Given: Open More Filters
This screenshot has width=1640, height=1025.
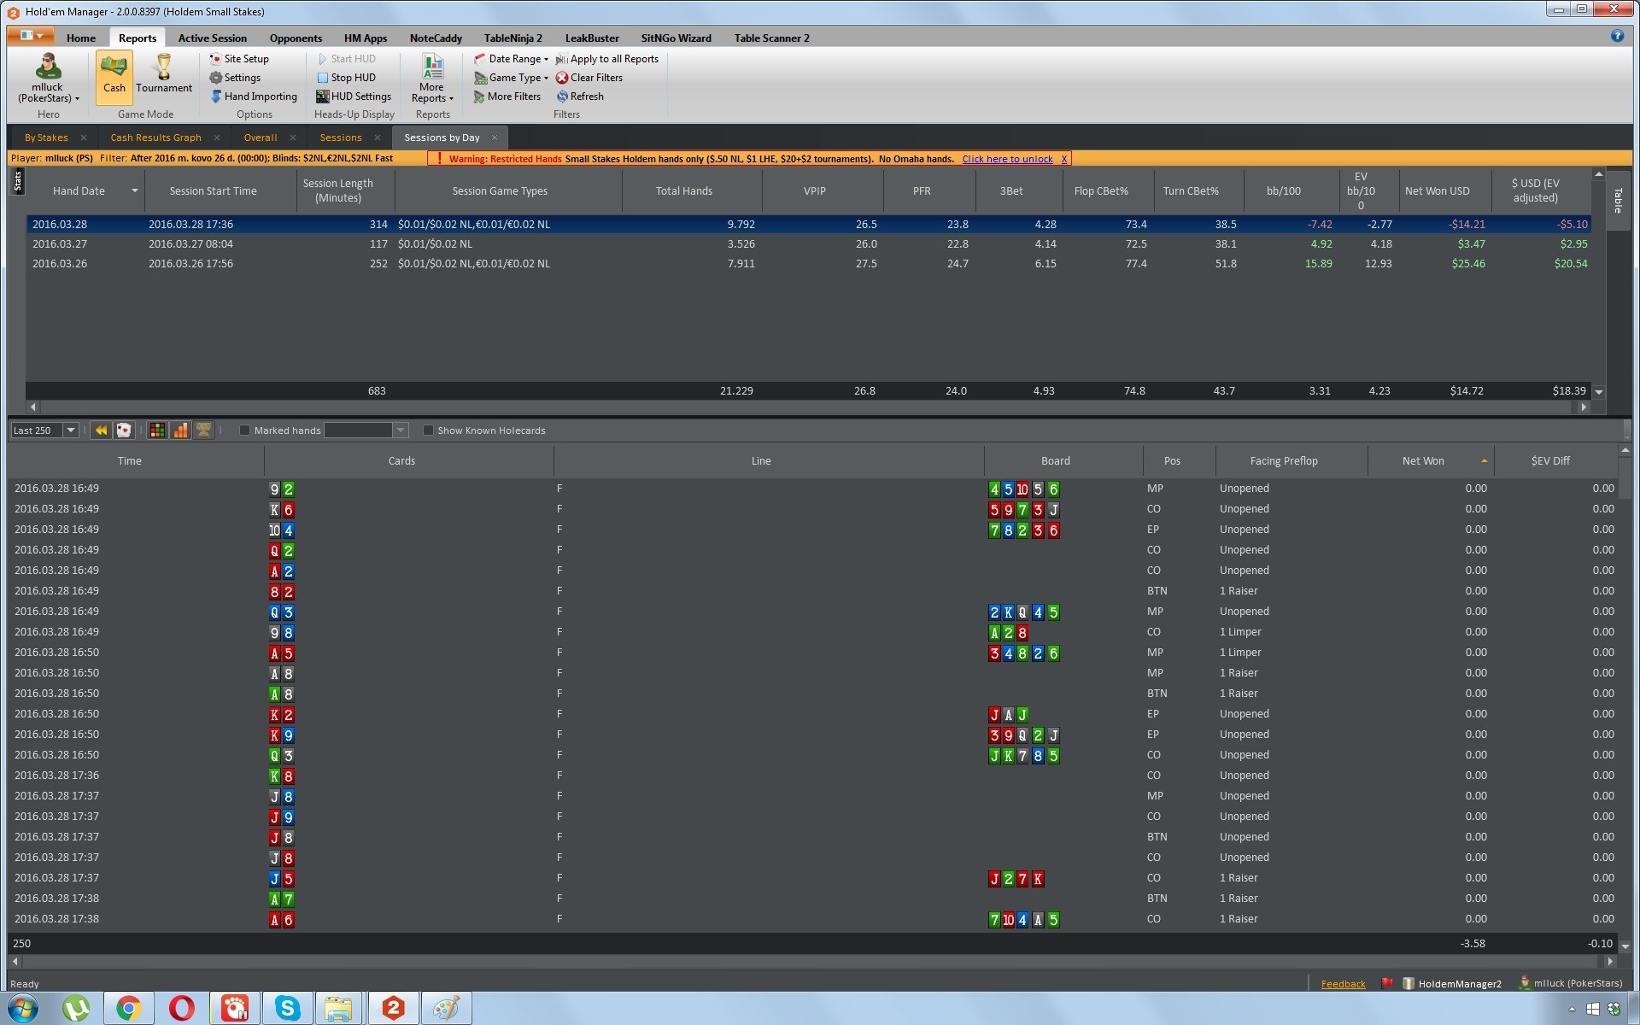Looking at the screenshot, I should click(x=507, y=97).
